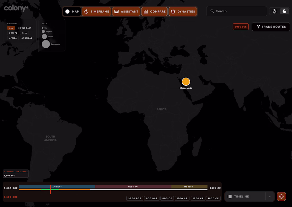This screenshot has width=292, height=207.
Task: Open the Dynasties tab
Action: click(x=183, y=11)
